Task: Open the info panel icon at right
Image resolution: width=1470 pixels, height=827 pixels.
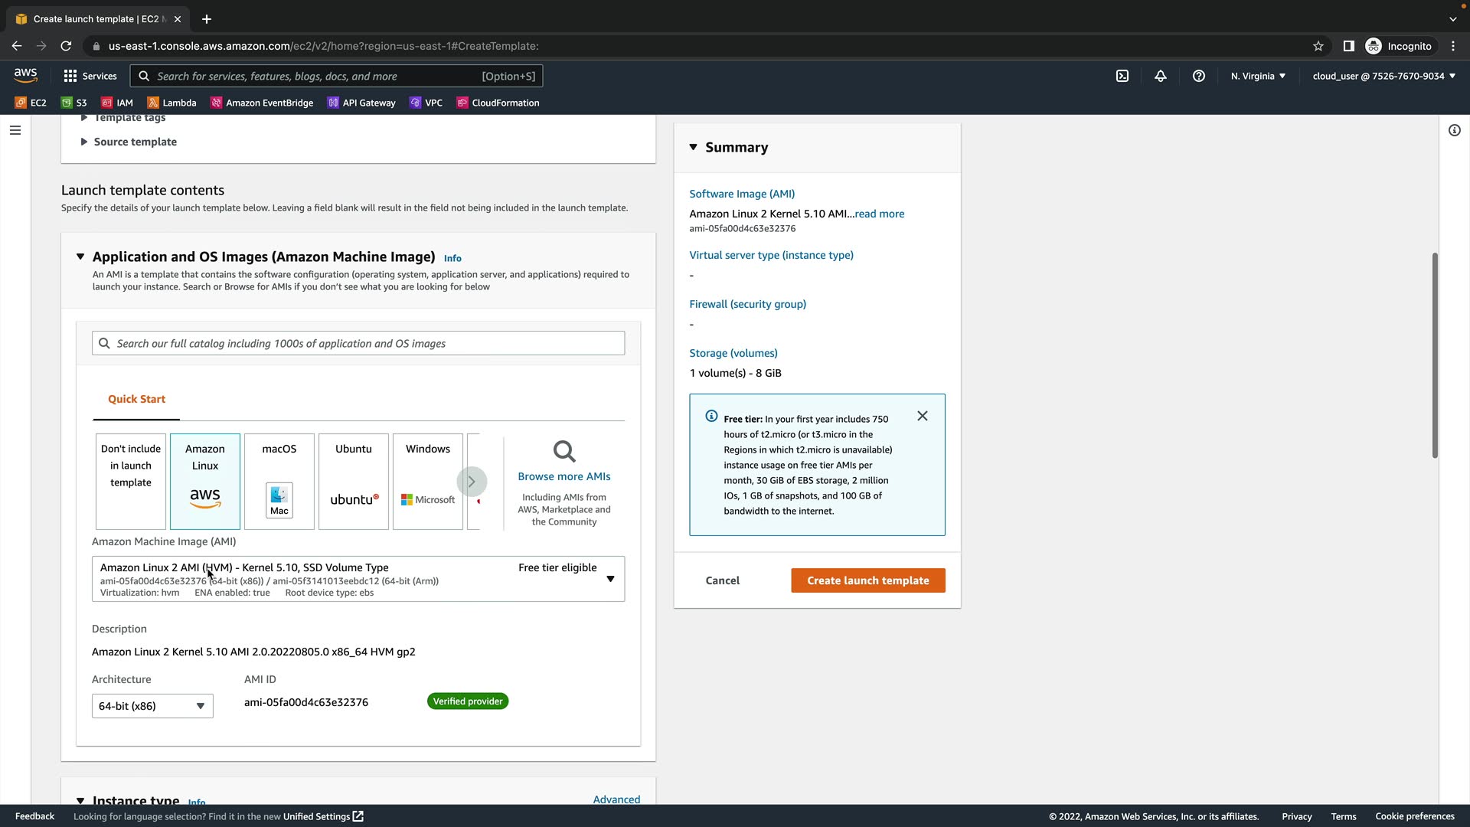Action: (1454, 130)
